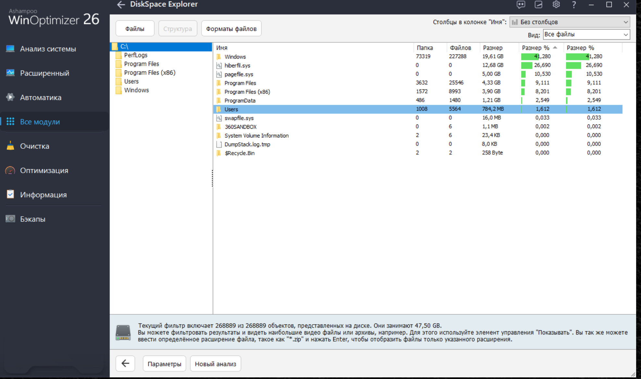Go back using the arrow beside DiskSpace Explorer

(121, 5)
